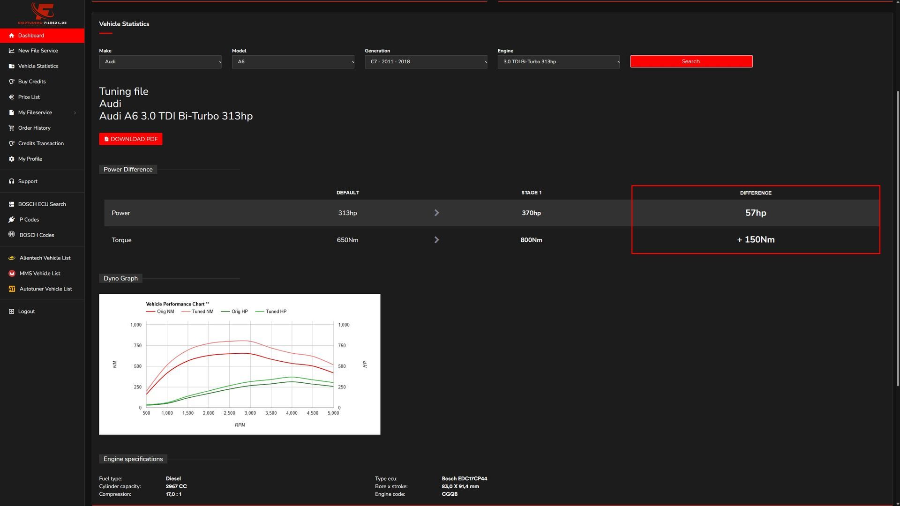Click the Dashboard home icon
The width and height of the screenshot is (900, 506).
[12, 36]
